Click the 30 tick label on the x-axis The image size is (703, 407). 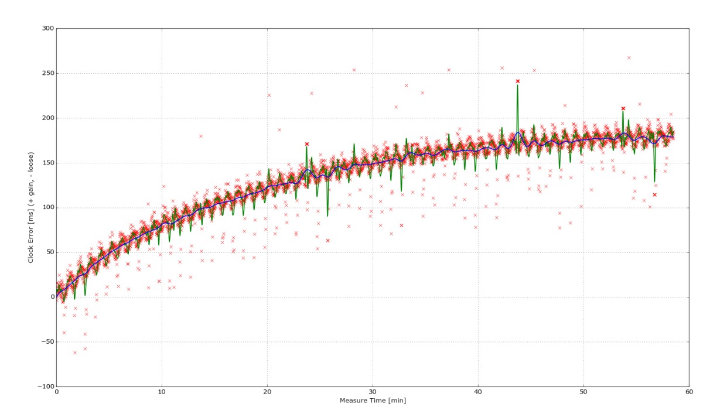[x=373, y=392]
